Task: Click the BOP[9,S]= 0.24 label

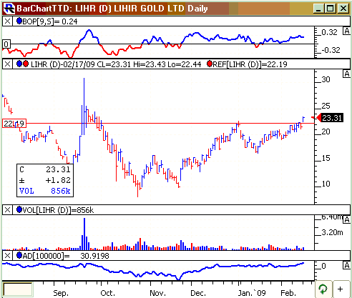Action: click(50, 21)
